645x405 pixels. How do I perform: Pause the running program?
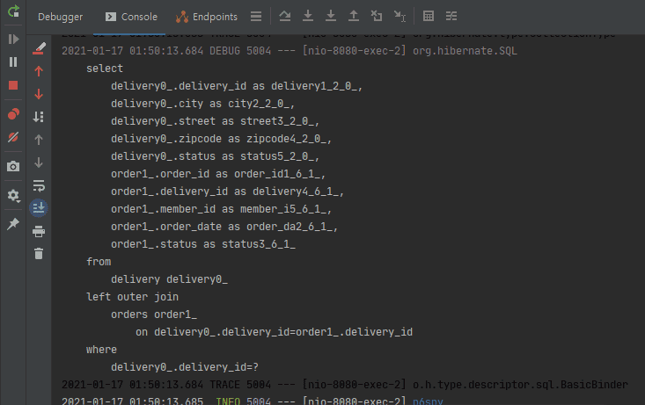pyautogui.click(x=13, y=62)
